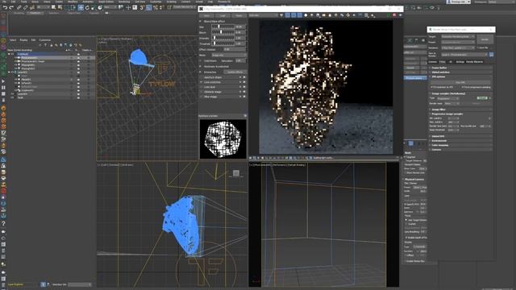
Task: Click the Render button in Render Setup
Action: (485, 39)
